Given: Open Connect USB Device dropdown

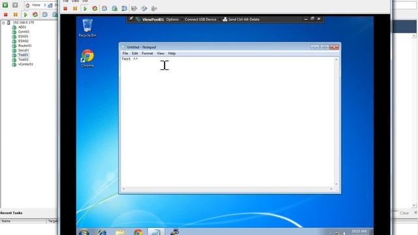Looking at the screenshot, I should [x=201, y=19].
